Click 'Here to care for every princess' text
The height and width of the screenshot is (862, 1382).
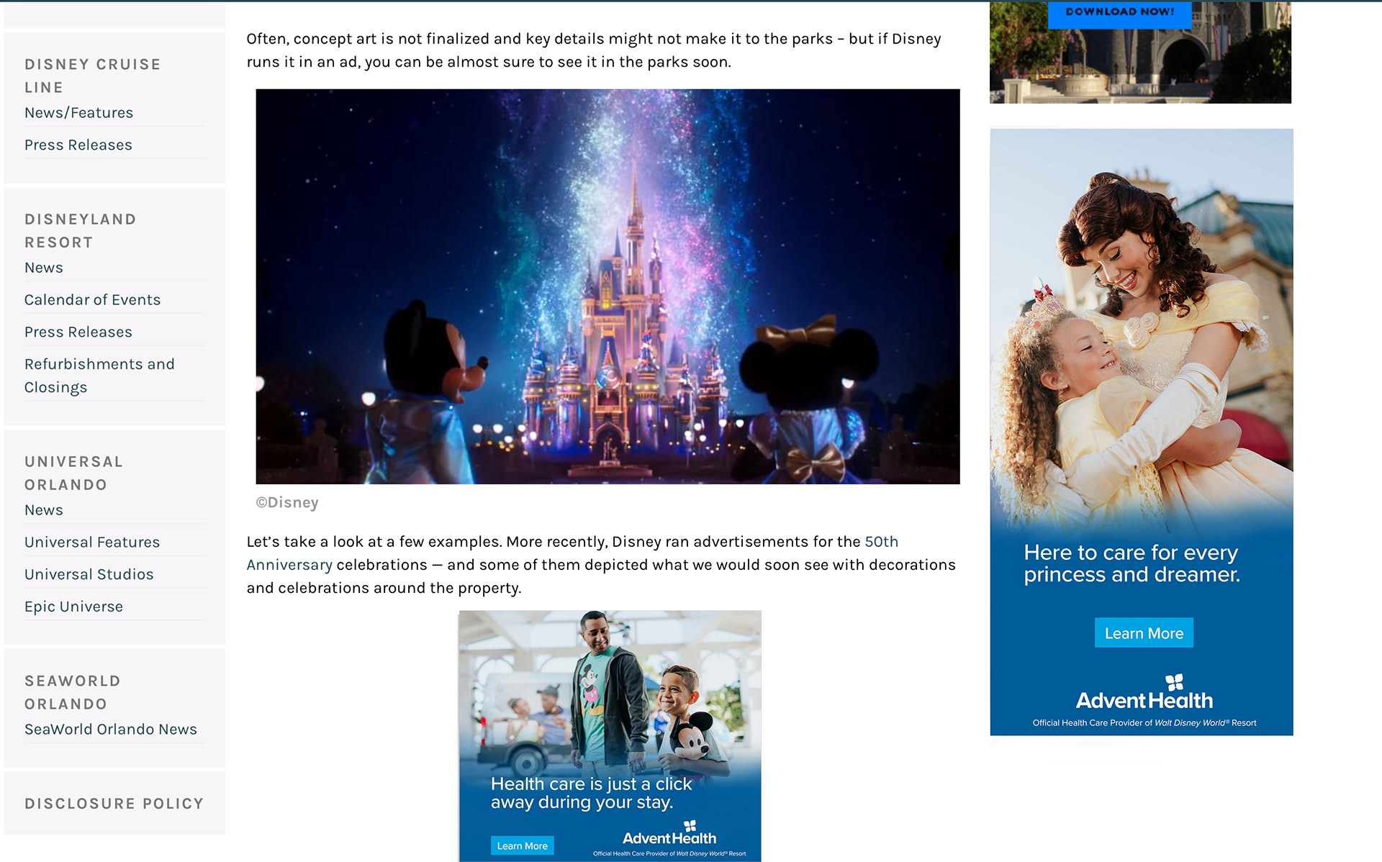1132,563
